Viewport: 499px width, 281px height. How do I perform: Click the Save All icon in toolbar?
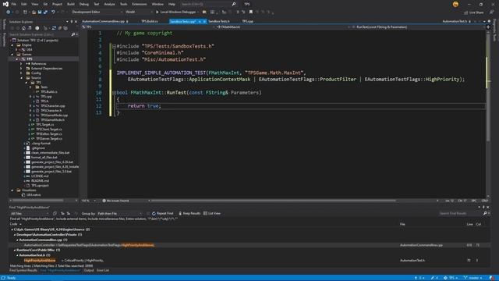tap(45, 12)
